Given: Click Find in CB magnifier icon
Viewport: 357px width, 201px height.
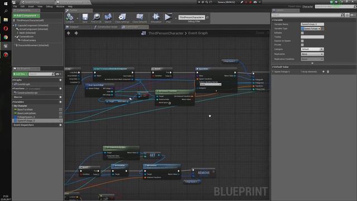Looking at the screenshot, I should [x=97, y=17].
